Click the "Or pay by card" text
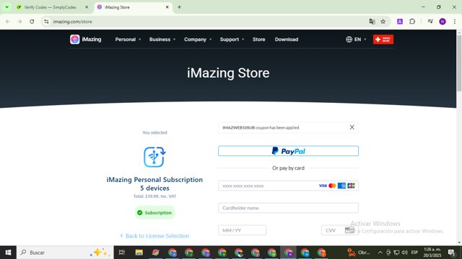462x259 pixels. tap(288, 168)
